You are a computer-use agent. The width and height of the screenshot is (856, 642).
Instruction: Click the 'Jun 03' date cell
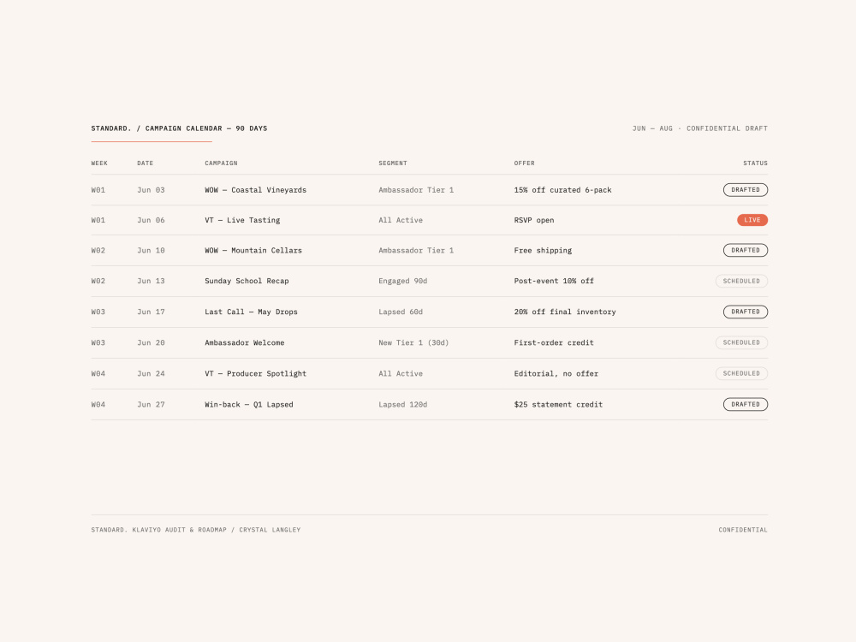coord(151,190)
